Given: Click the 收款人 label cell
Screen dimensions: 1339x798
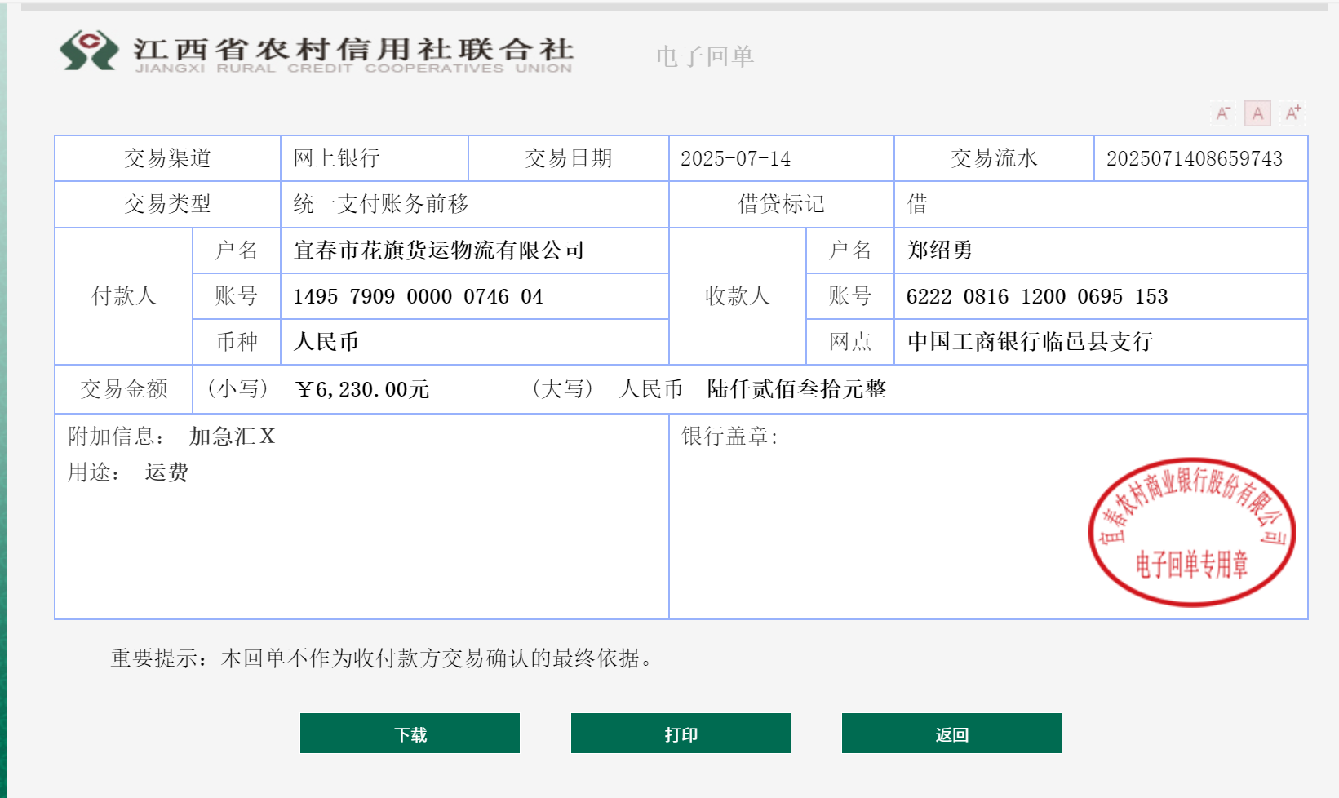Looking at the screenshot, I should tap(738, 296).
